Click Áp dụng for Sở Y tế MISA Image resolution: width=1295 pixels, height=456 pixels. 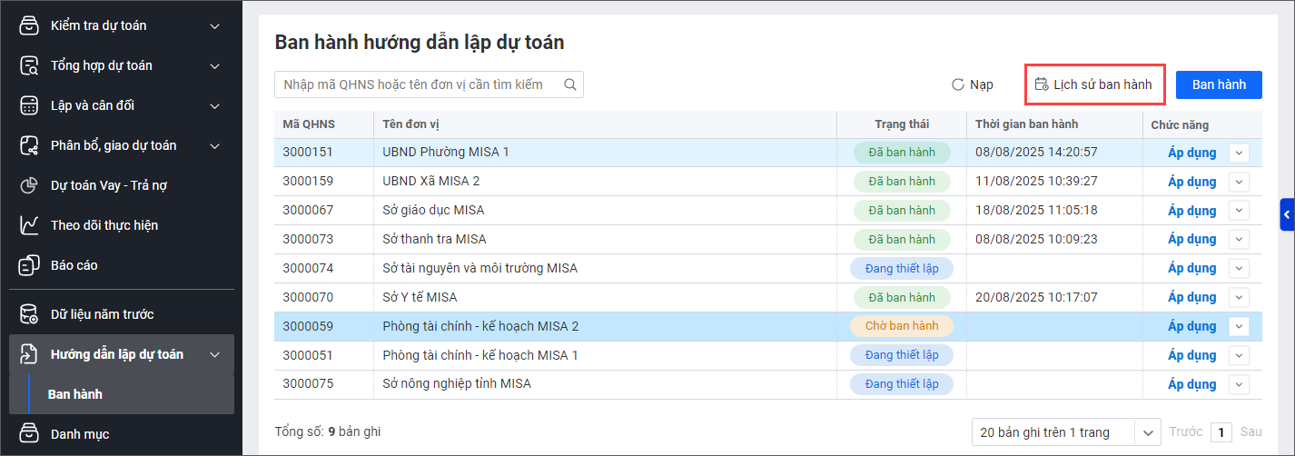[1191, 297]
